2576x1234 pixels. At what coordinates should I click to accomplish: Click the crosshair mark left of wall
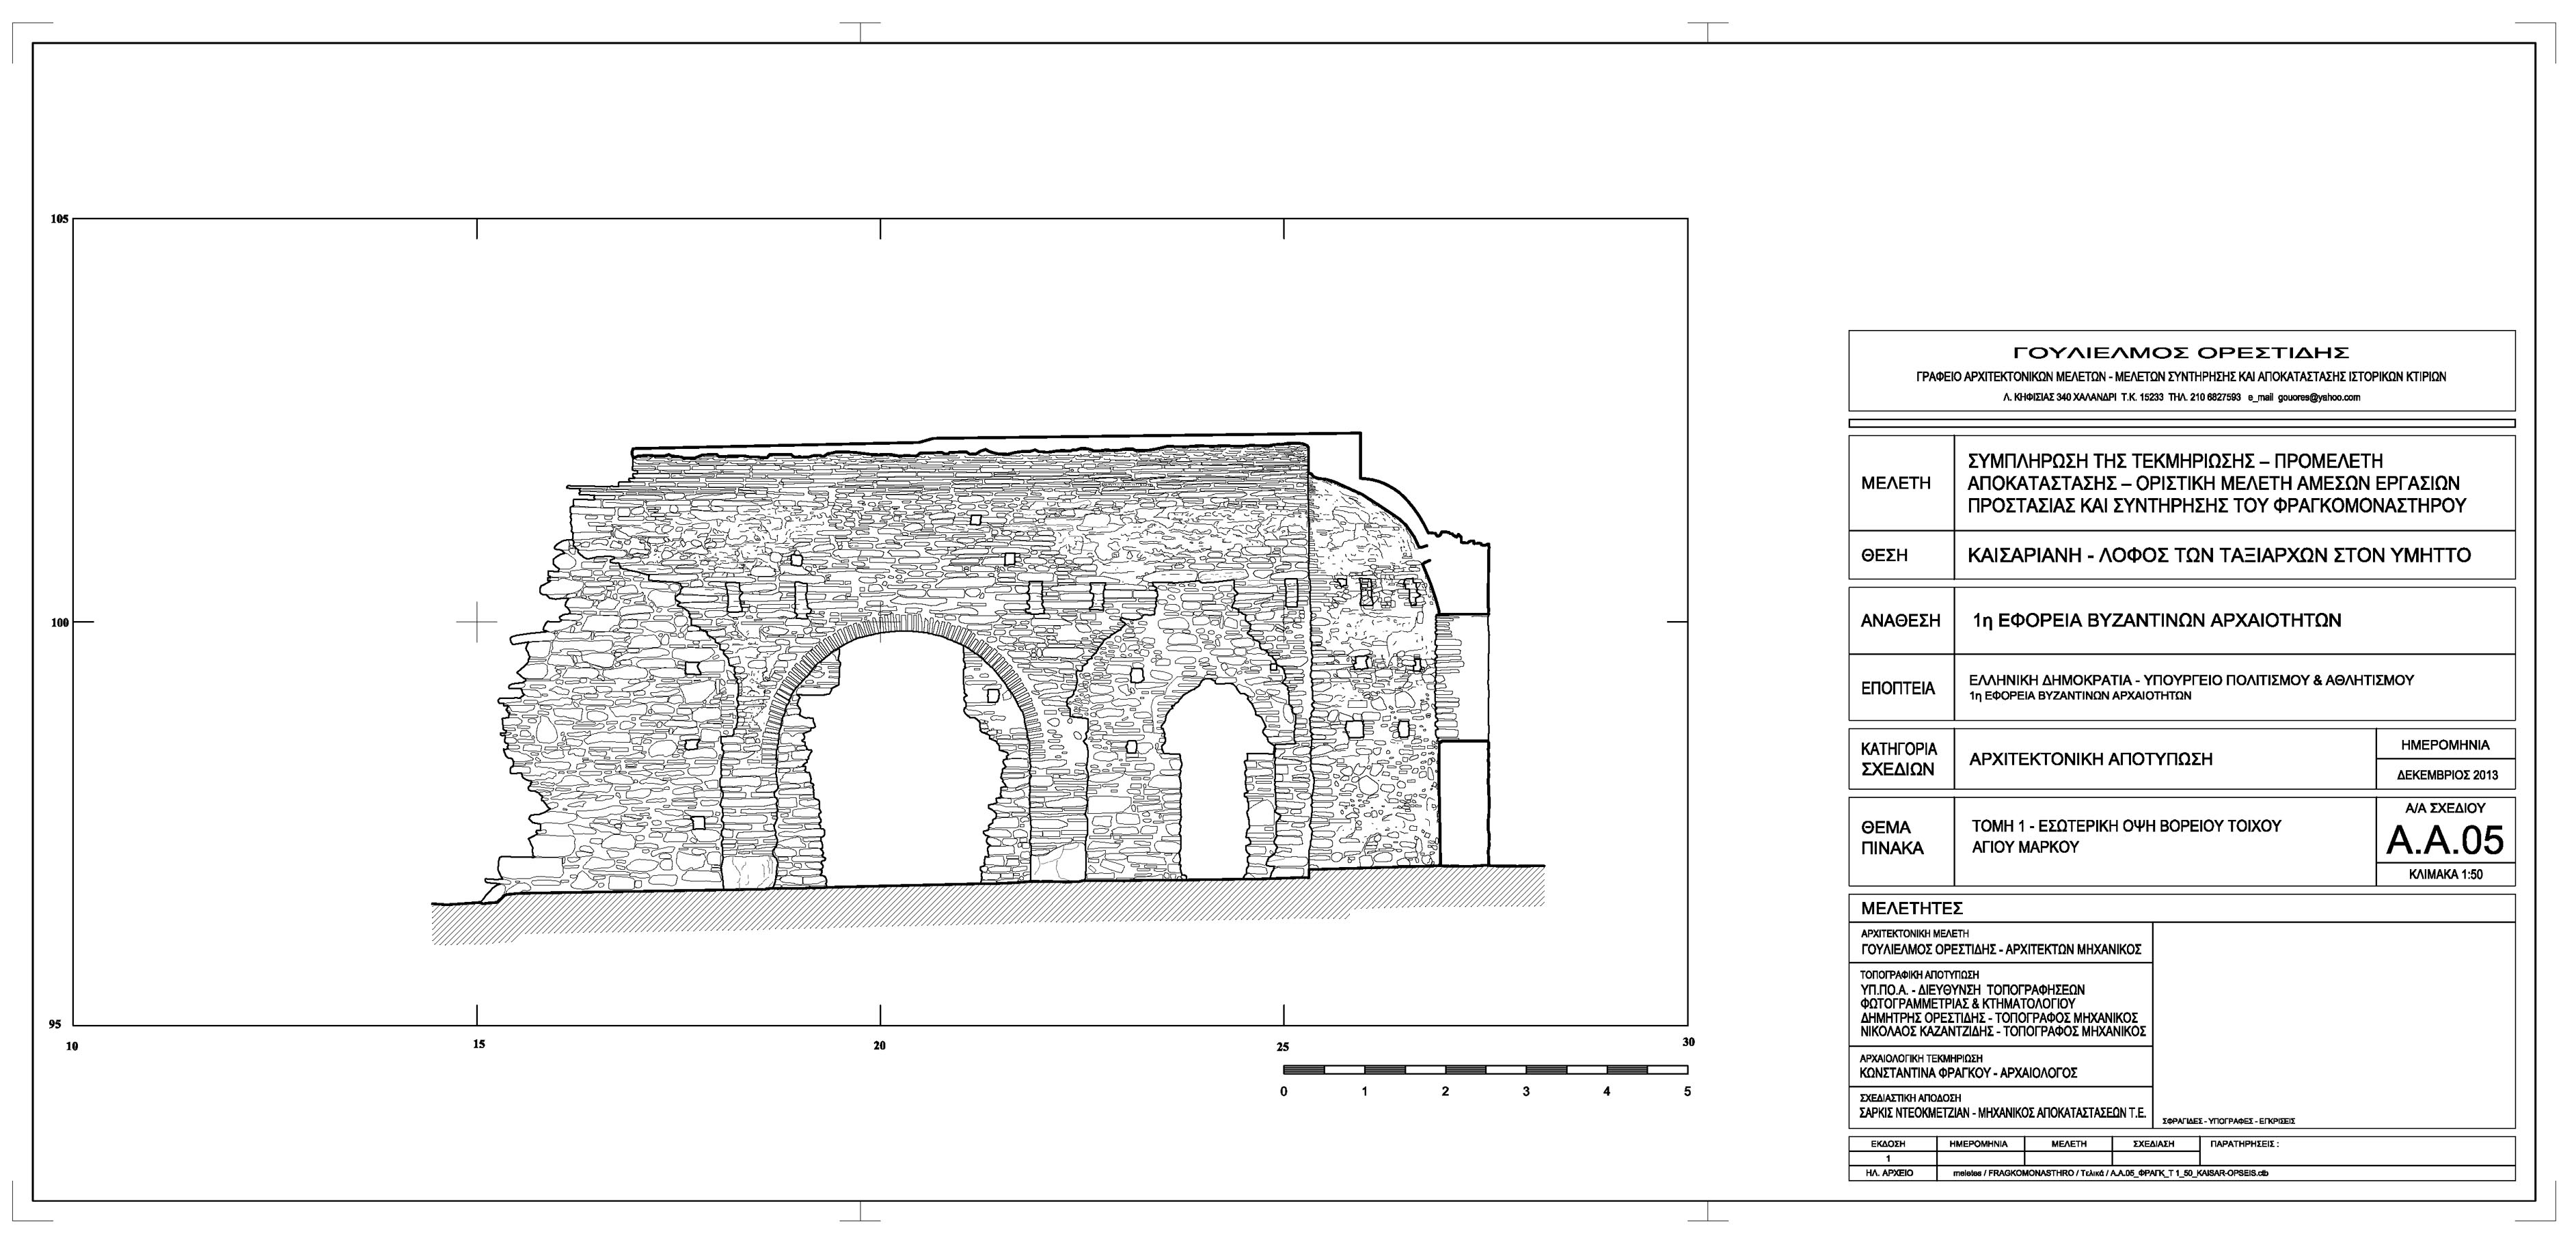pos(477,622)
